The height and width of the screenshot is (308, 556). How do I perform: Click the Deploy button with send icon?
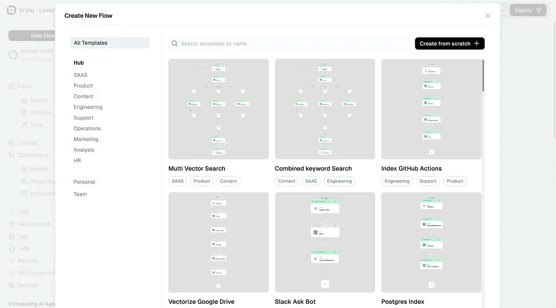pyautogui.click(x=528, y=10)
